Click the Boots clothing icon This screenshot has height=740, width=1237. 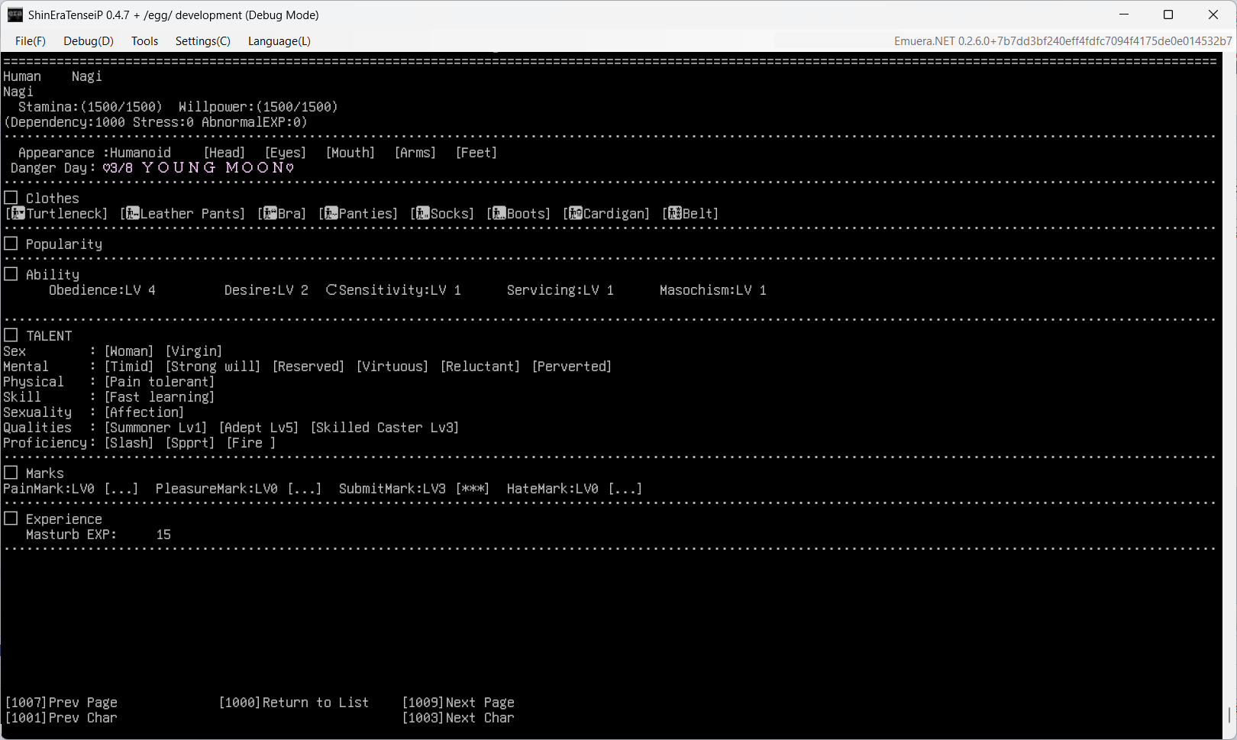pos(499,213)
